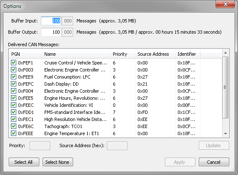Image resolution: width=238 pixels, height=175 pixels.
Task: Sort by the Name column header
Action: (x=76, y=54)
